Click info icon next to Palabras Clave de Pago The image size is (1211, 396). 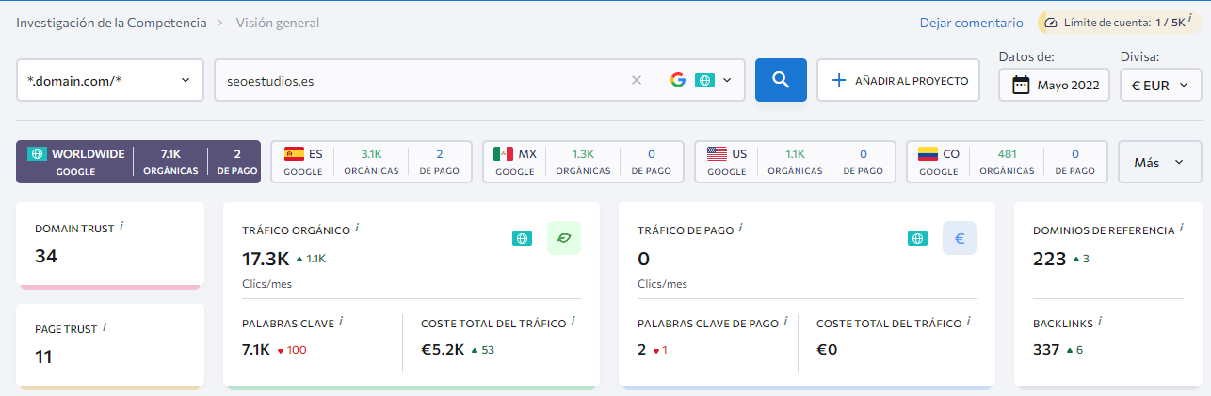click(786, 322)
